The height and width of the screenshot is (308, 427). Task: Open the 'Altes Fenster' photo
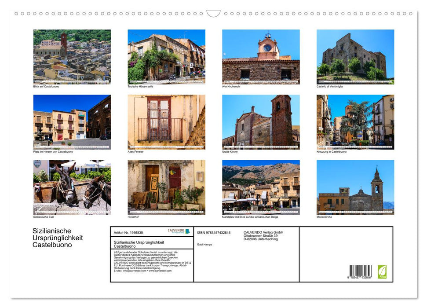click(x=166, y=121)
